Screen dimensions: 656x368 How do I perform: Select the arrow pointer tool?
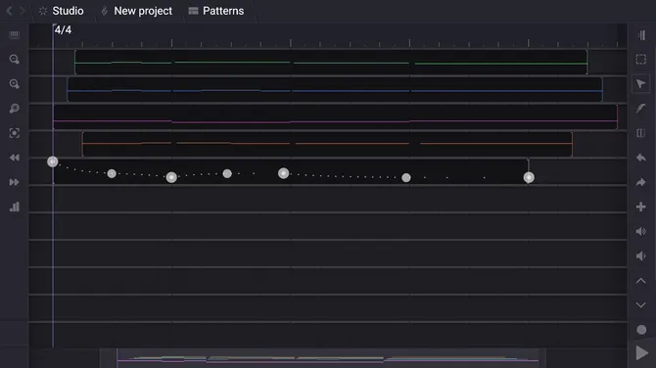641,83
